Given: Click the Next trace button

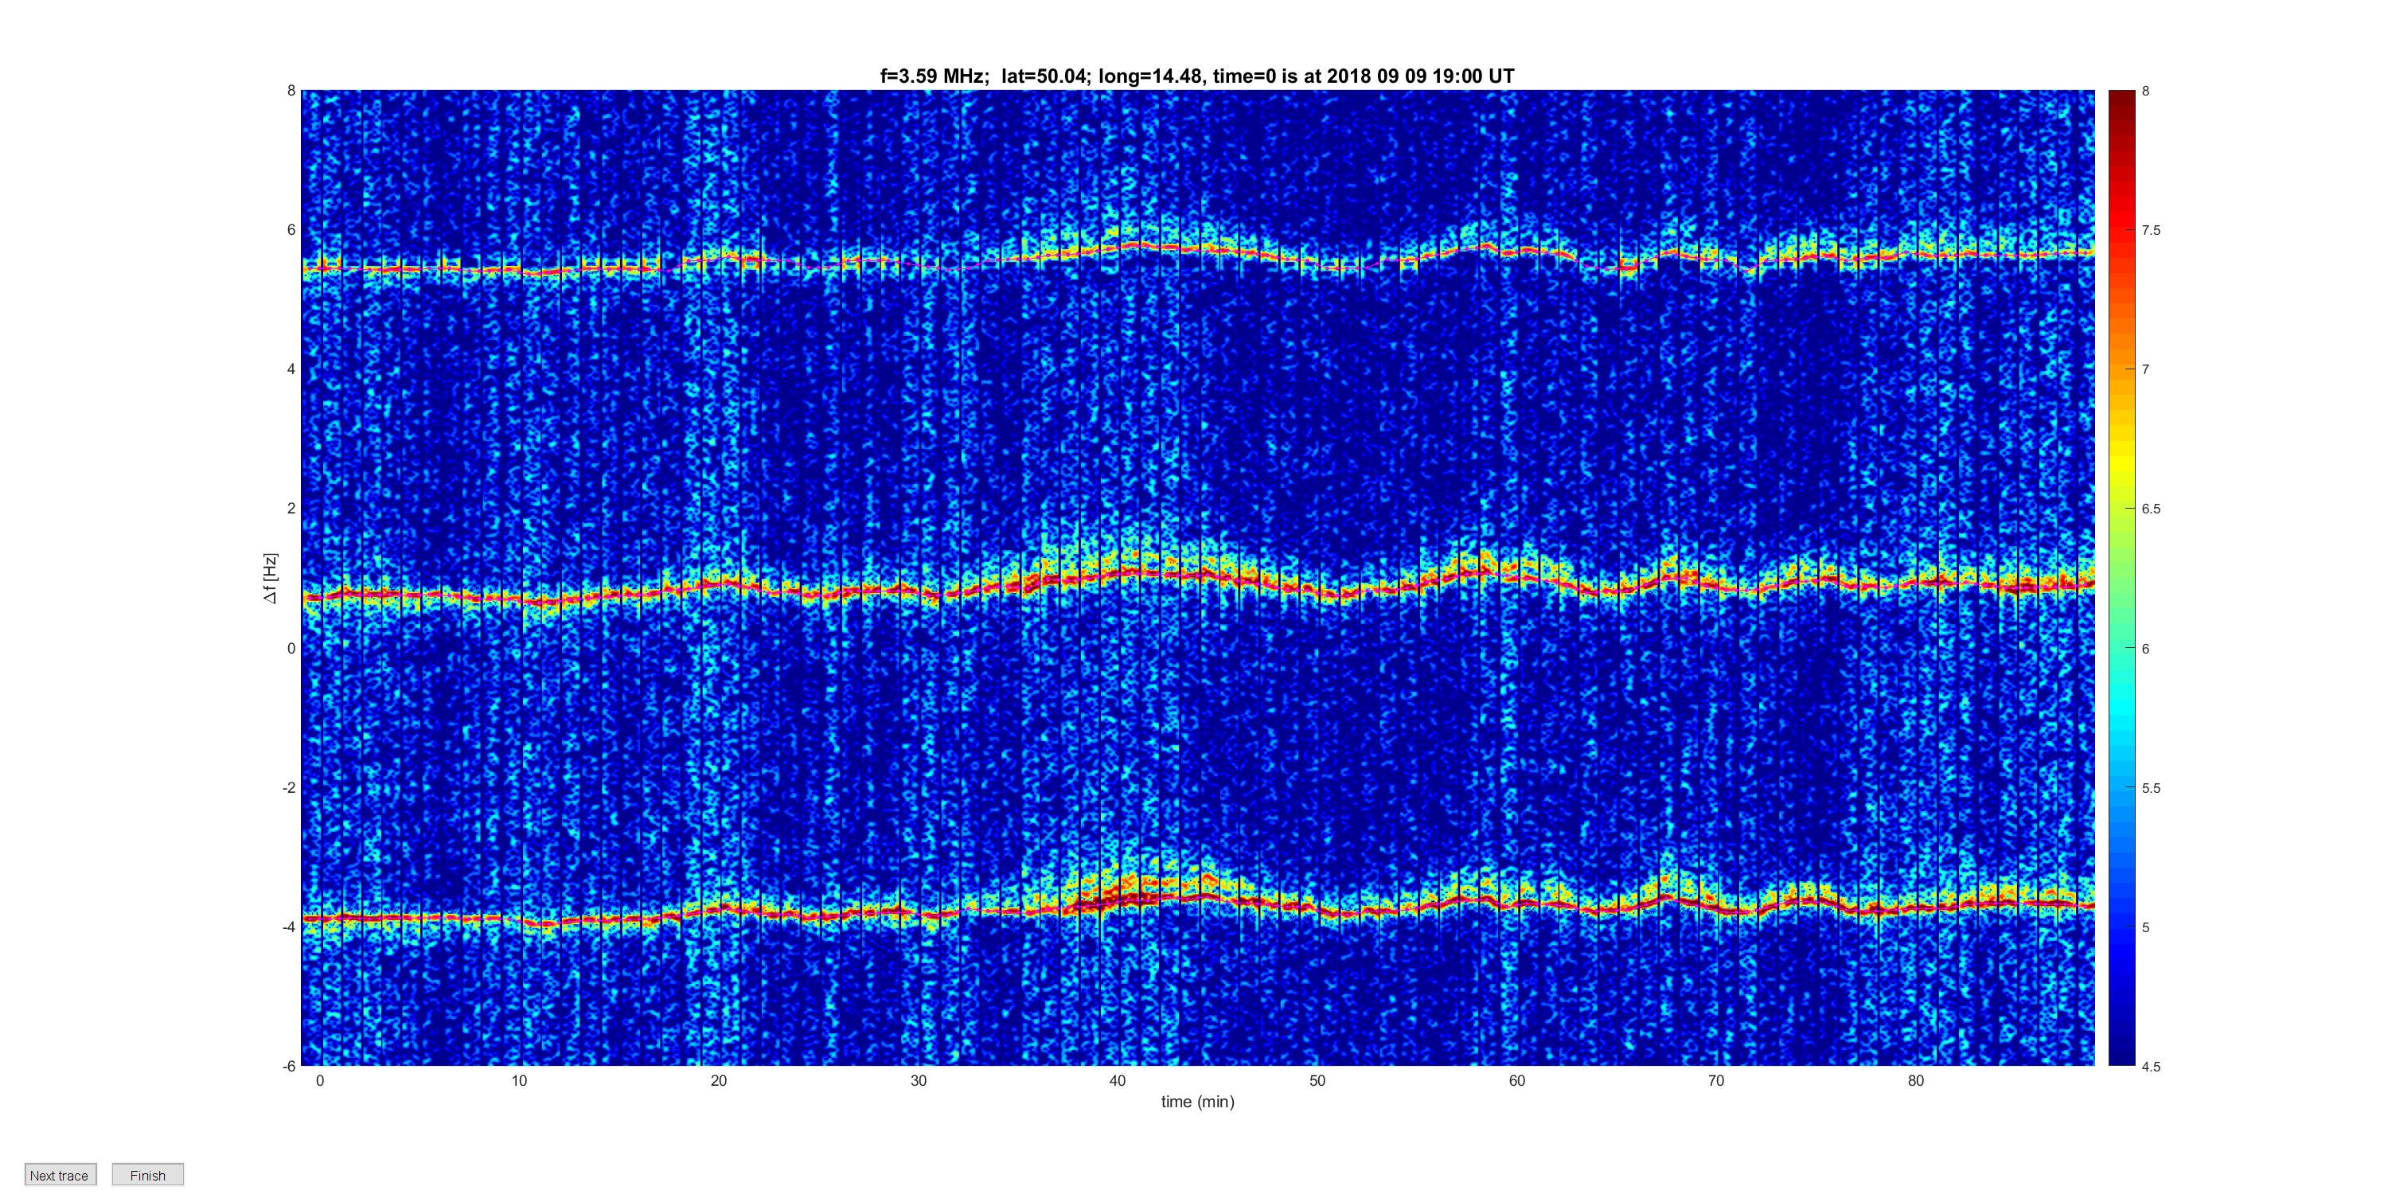Looking at the screenshot, I should (x=60, y=1175).
